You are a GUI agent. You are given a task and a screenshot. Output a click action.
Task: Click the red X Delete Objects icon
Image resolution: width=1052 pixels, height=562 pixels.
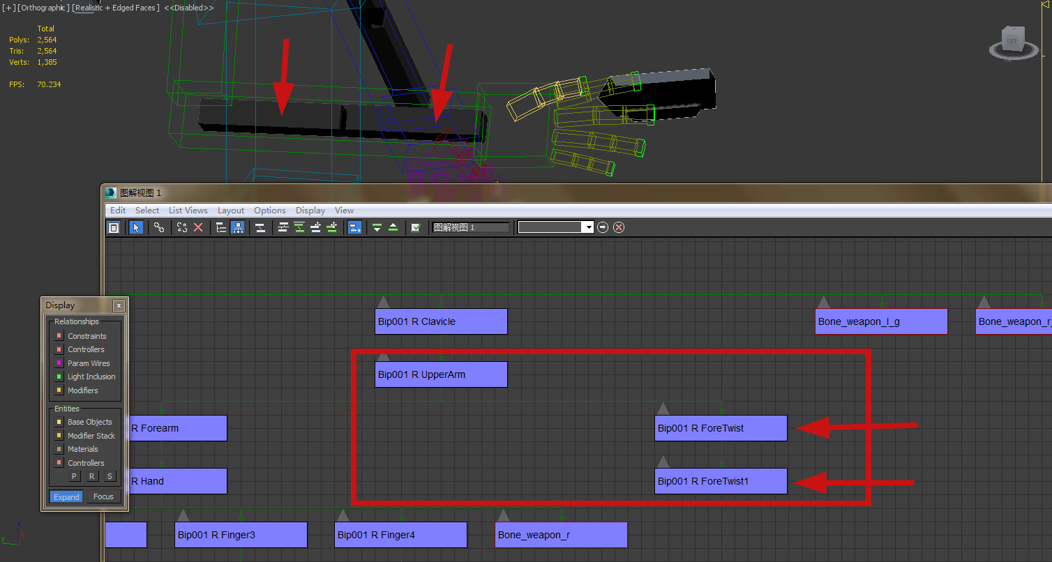coord(198,227)
